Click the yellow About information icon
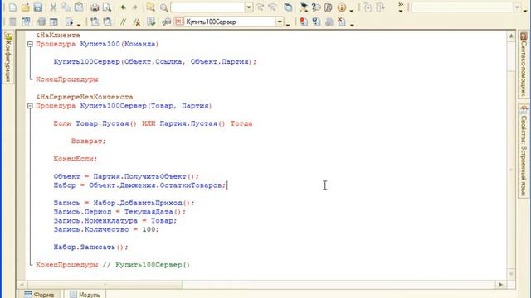Viewport: 531px width, 298px height. (342, 7)
